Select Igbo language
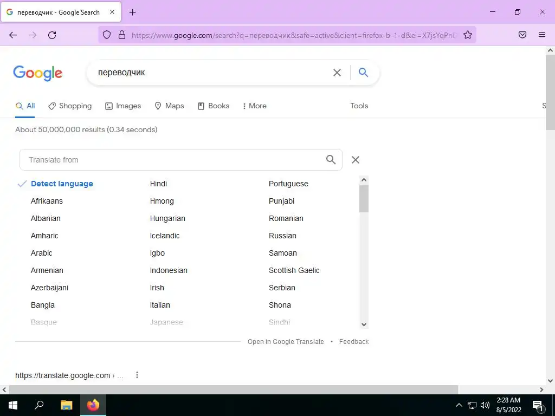This screenshot has height=416, width=555. [157, 253]
